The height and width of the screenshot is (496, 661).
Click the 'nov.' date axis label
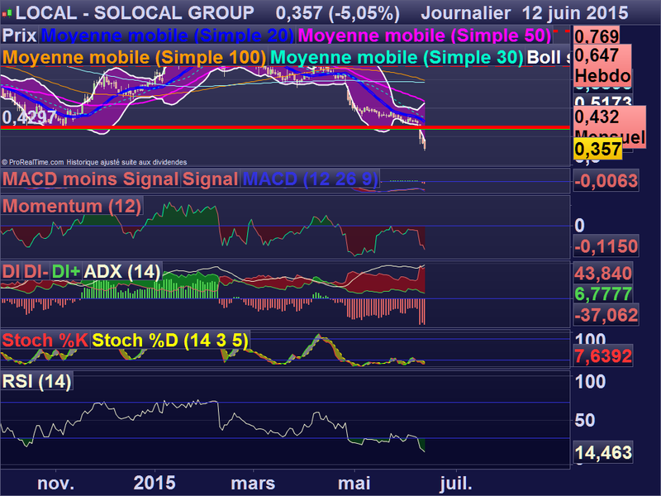(x=55, y=484)
